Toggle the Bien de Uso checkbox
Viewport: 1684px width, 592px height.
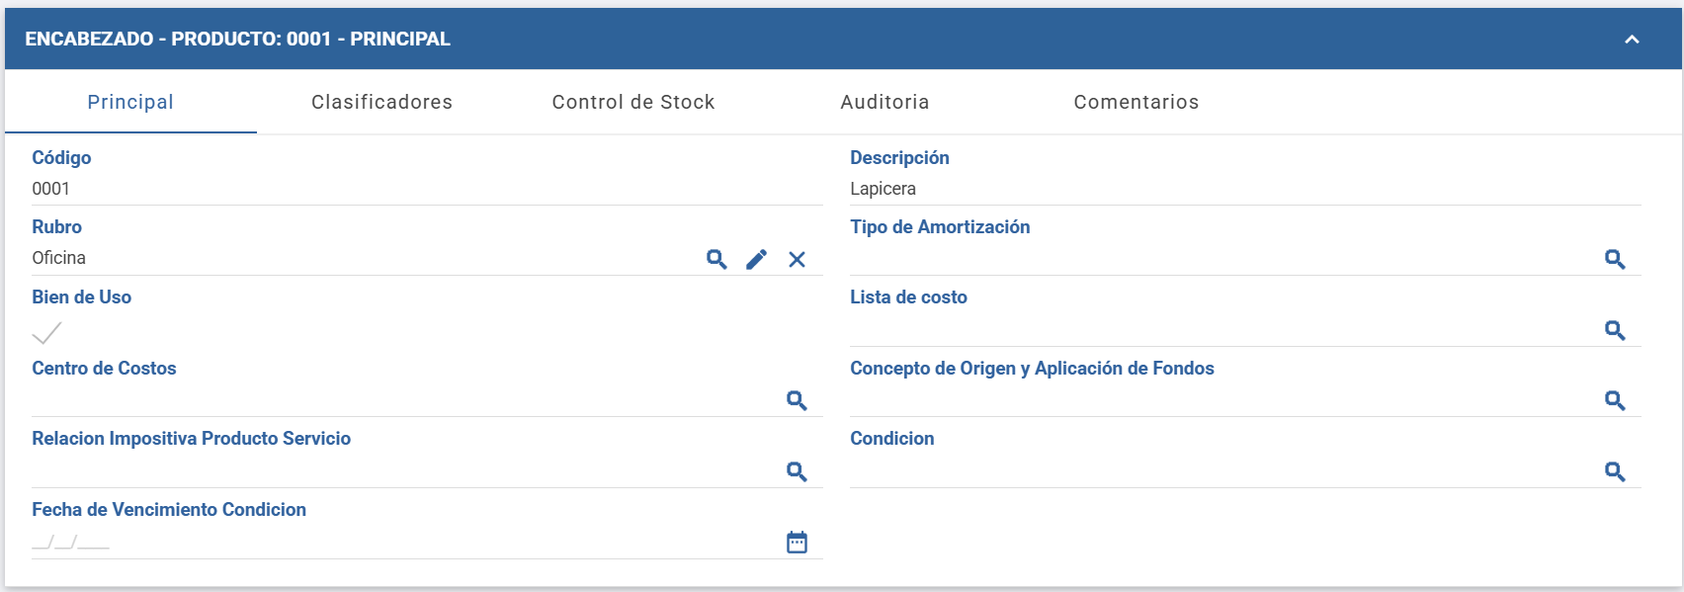(46, 333)
